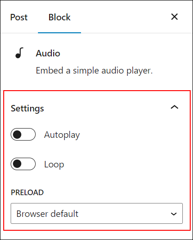Screen dimensions: 193x240
Task: Select the Block tab
Action: [59, 17]
